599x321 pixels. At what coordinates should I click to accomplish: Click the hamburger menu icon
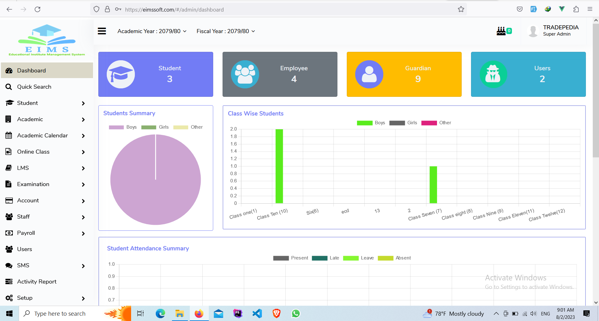pos(102,31)
